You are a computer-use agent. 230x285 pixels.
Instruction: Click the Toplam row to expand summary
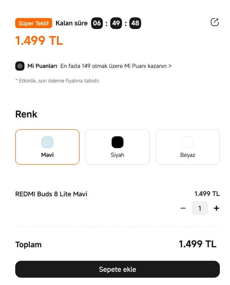click(x=28, y=244)
